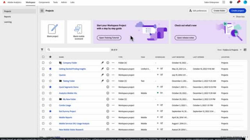The image size is (250, 140).
Task: Open the Tools menu
Action: click(x=55, y=2)
